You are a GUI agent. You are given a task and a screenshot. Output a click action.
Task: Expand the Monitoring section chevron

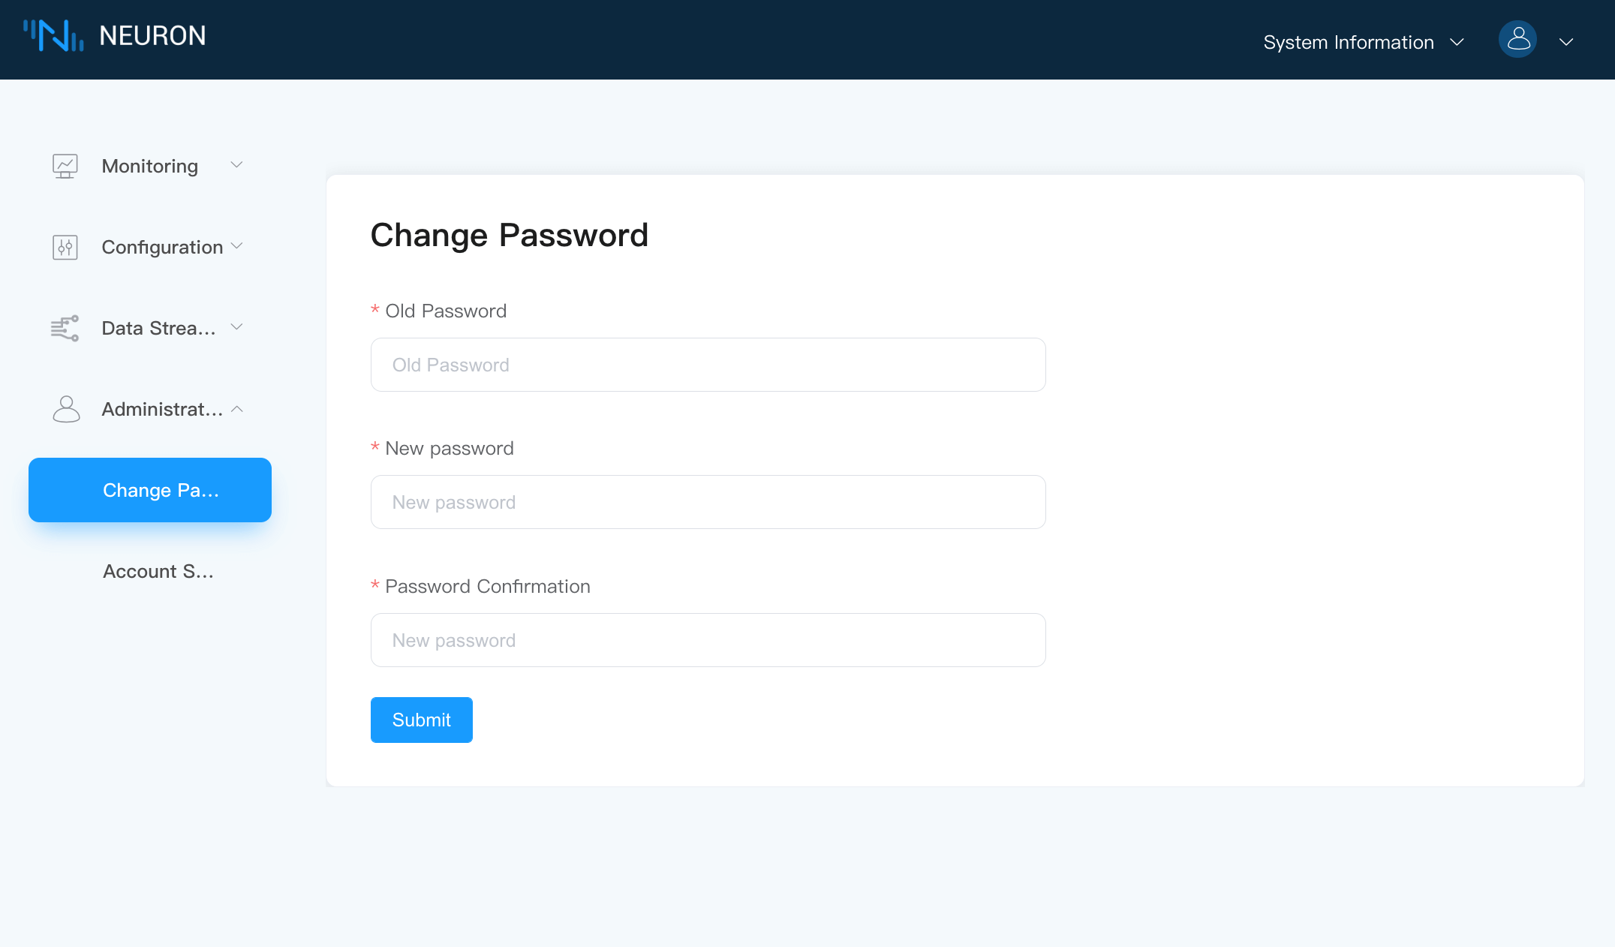(236, 164)
